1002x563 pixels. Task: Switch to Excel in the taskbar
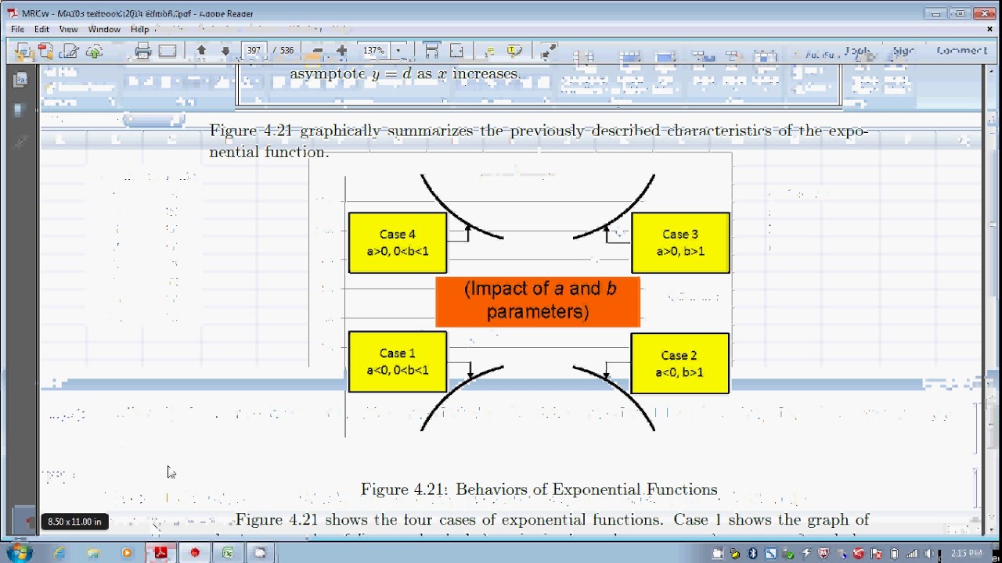tap(228, 553)
